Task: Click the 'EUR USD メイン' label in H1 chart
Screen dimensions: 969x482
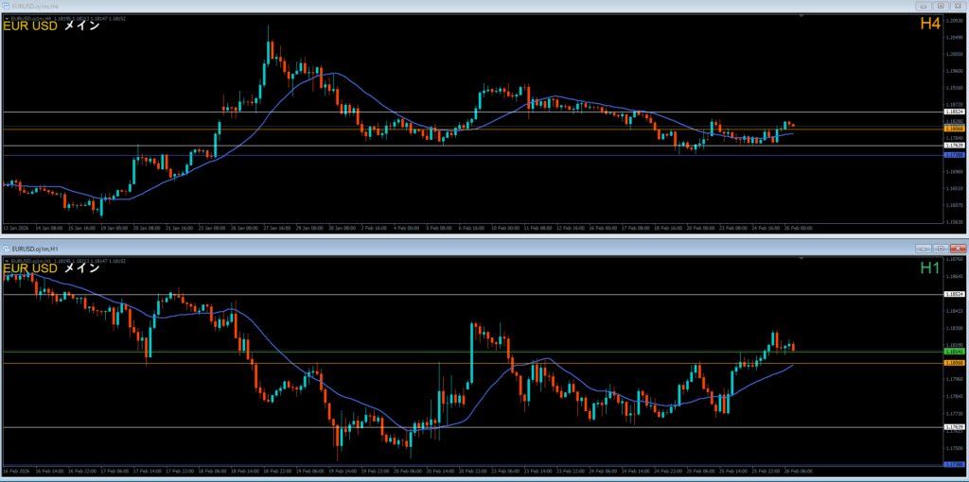Action: (x=52, y=269)
